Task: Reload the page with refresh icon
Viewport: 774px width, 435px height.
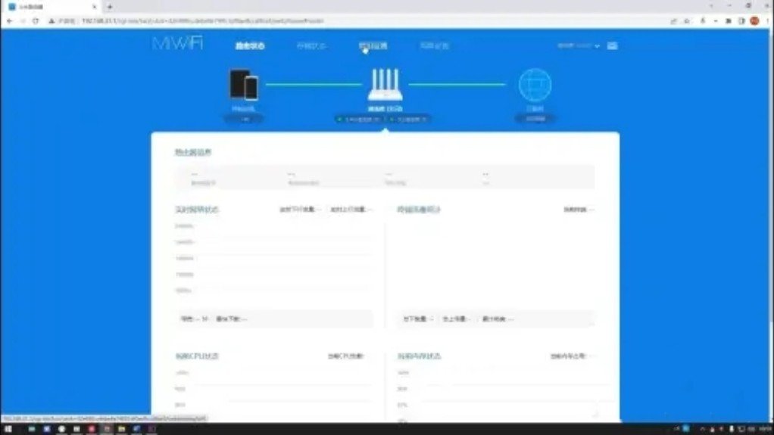Action: [x=36, y=21]
